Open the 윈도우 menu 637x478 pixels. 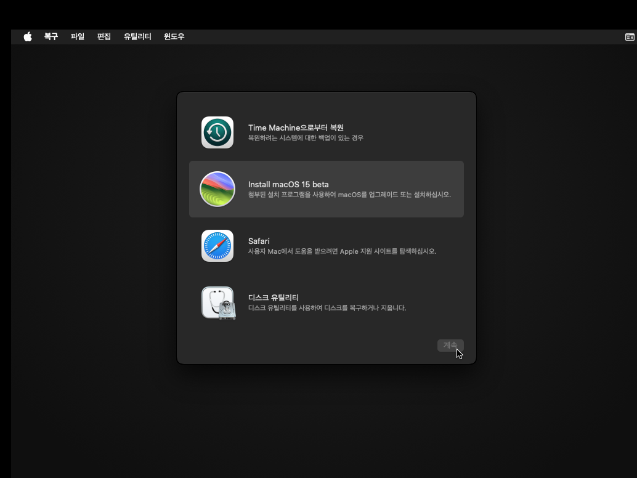174,36
